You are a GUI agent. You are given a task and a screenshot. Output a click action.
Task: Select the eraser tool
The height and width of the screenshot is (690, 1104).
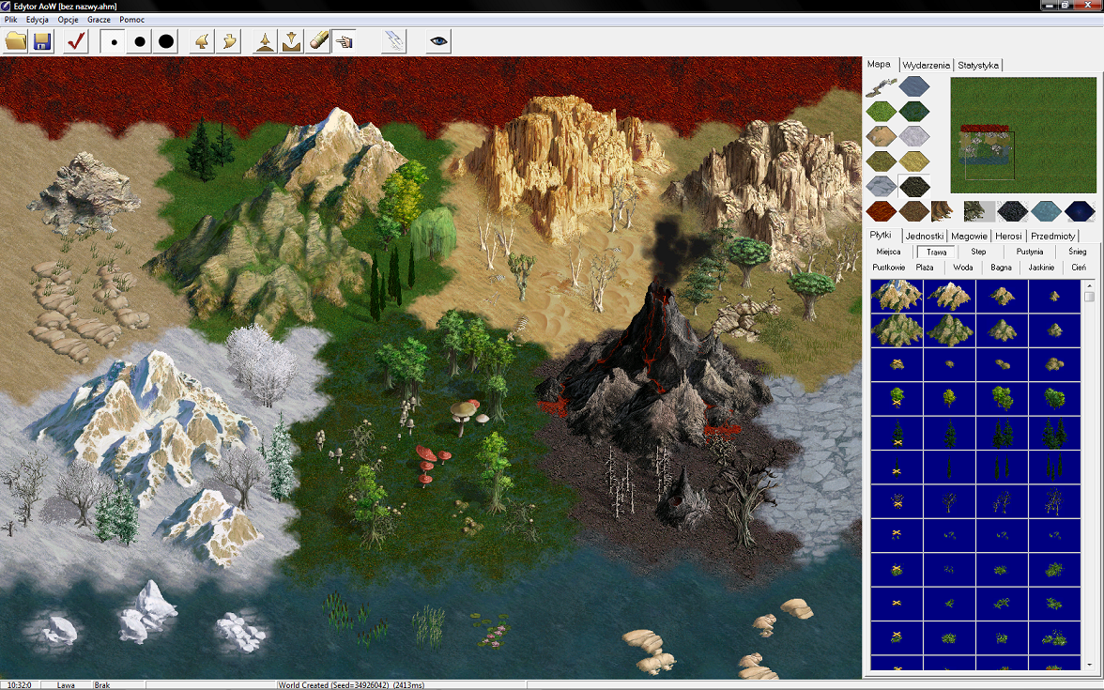(318, 41)
